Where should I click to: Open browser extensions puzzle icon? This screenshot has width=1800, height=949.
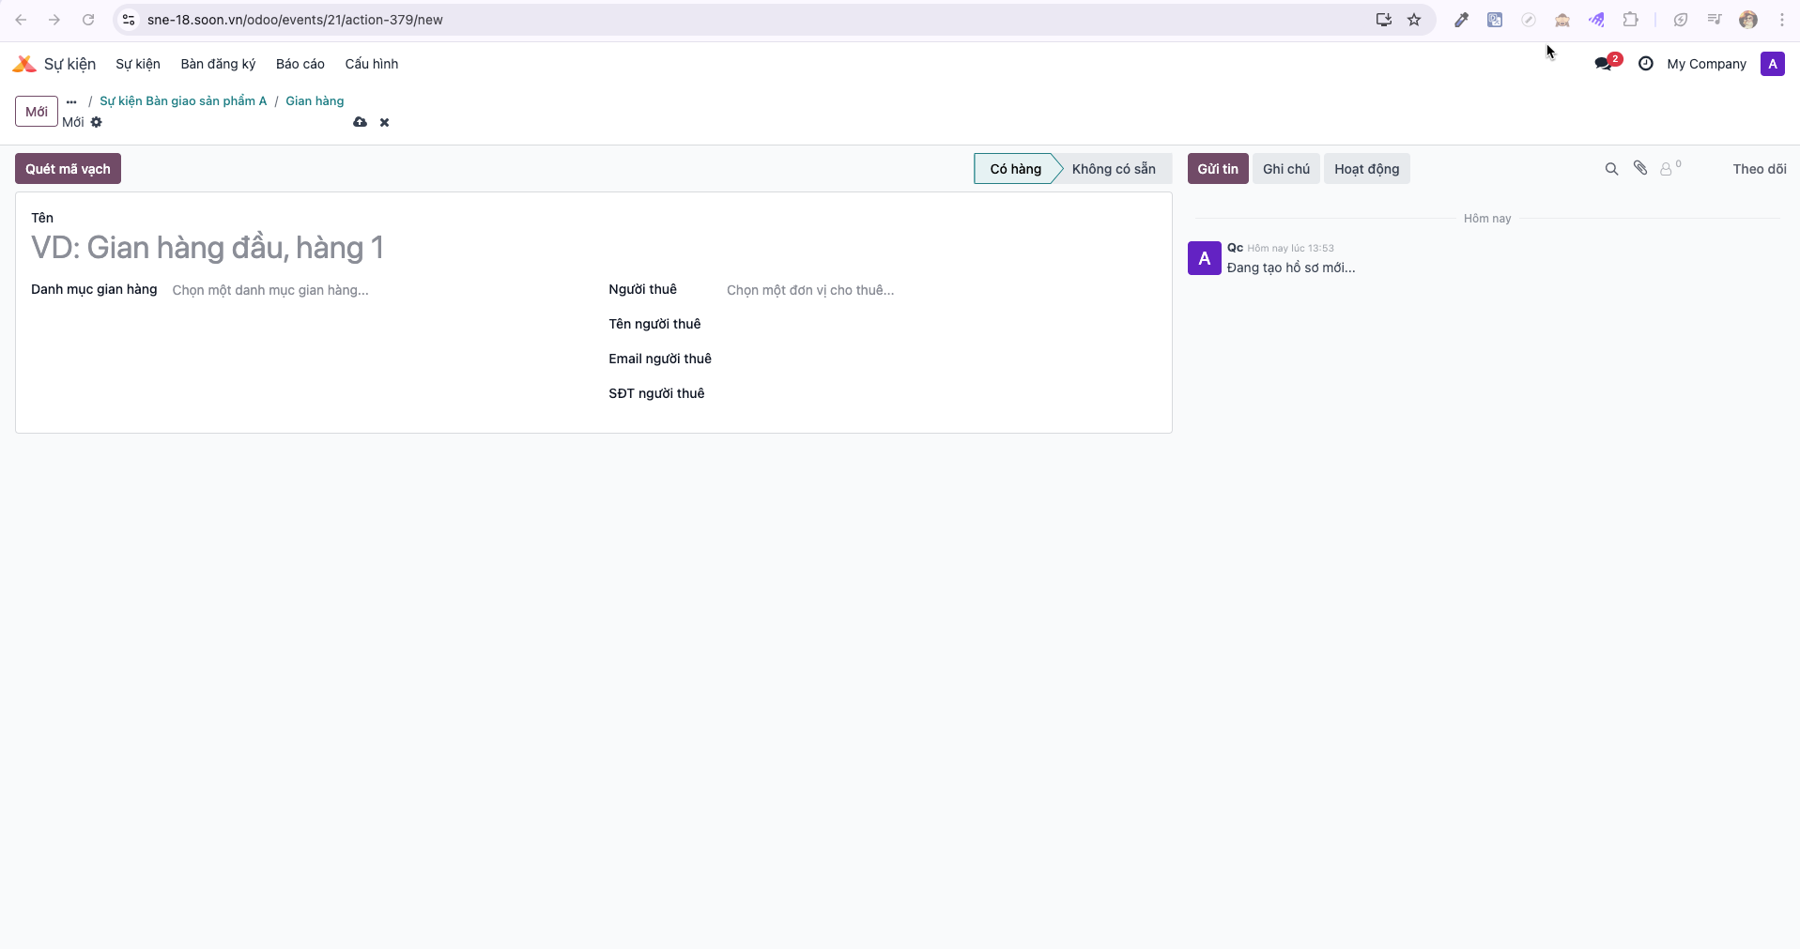1630,20
